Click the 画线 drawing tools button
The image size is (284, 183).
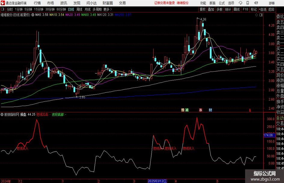click(x=237, y=9)
